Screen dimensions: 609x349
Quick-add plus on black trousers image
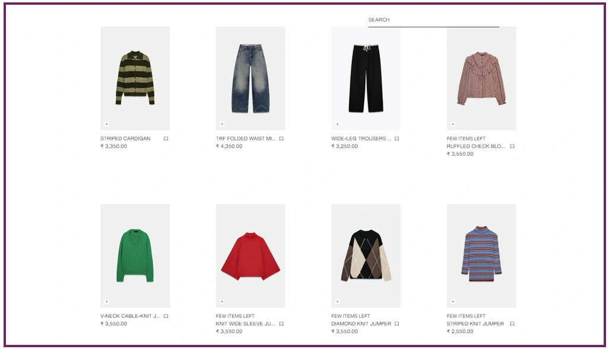pos(337,124)
